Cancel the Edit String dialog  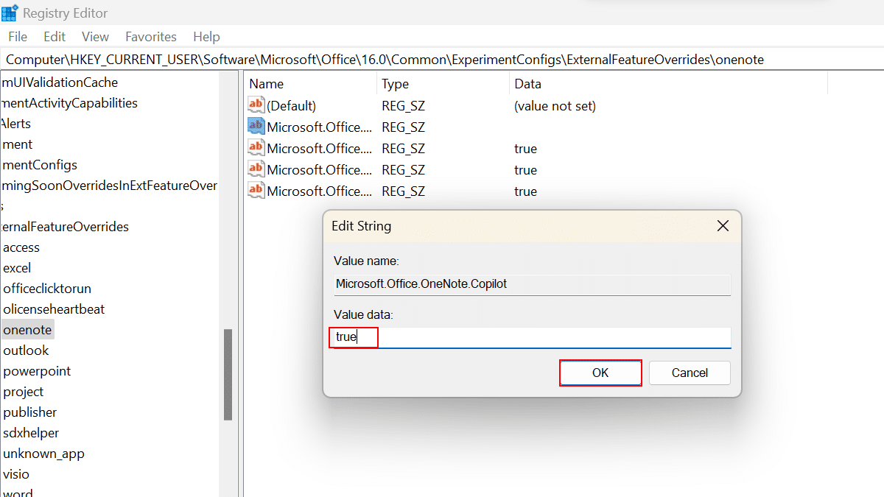[690, 373]
